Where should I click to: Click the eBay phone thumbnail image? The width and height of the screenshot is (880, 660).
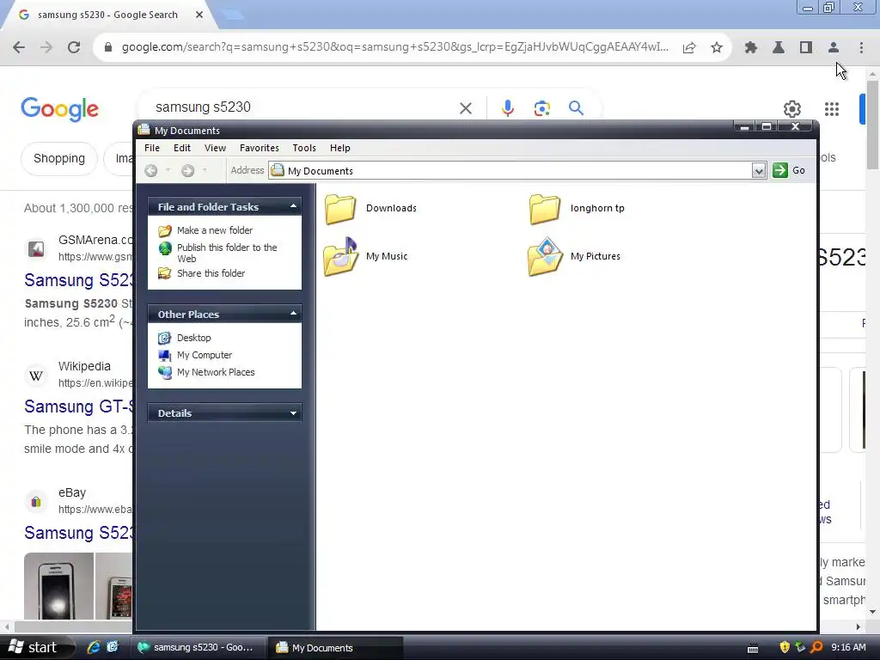[58, 586]
